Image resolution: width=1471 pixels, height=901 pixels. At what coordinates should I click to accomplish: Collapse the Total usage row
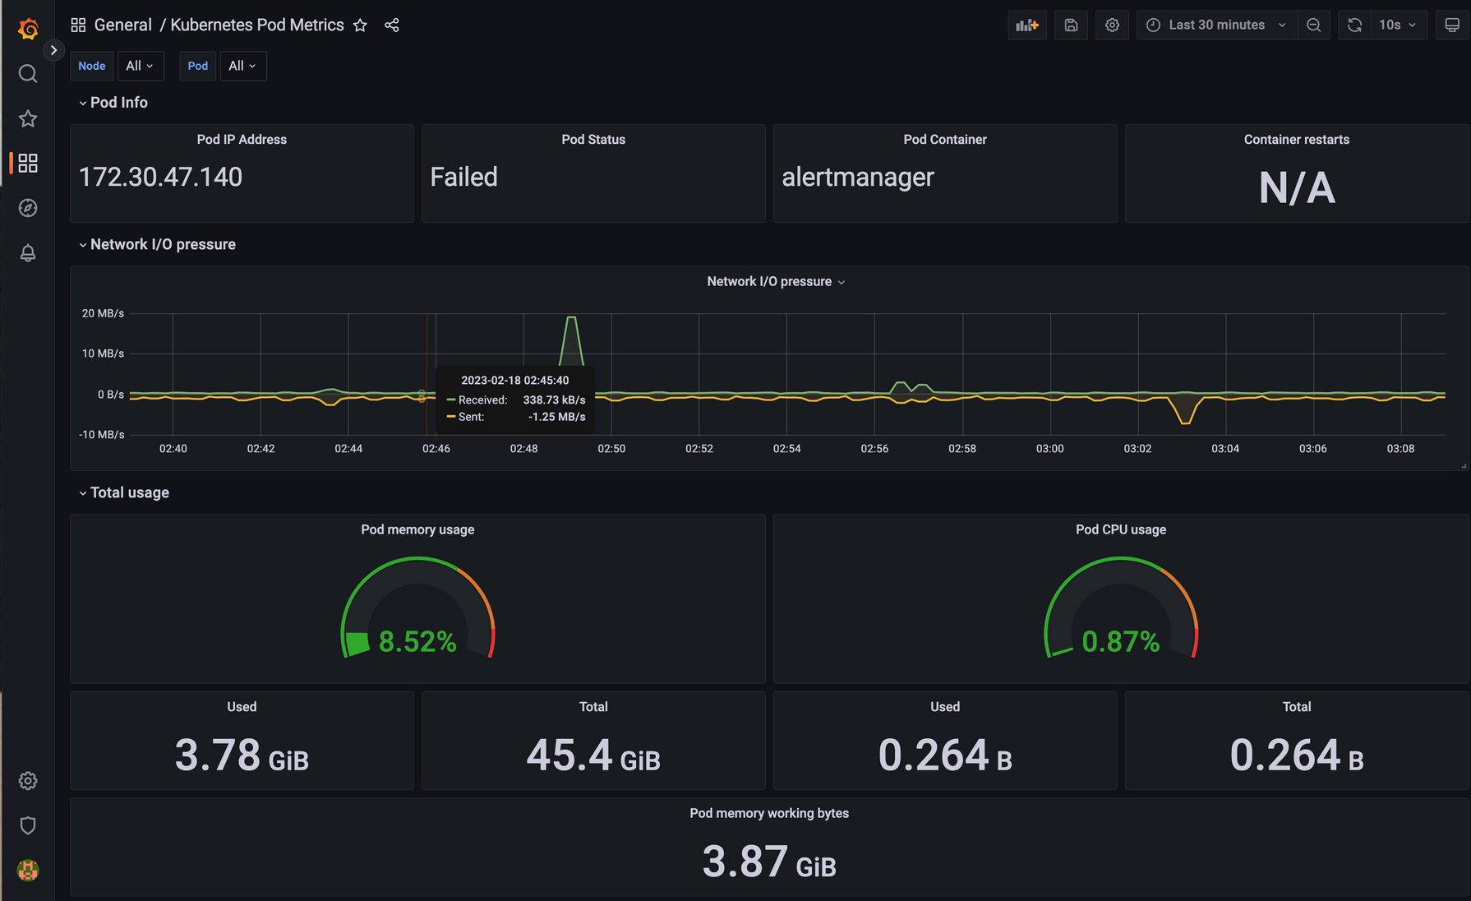124,492
